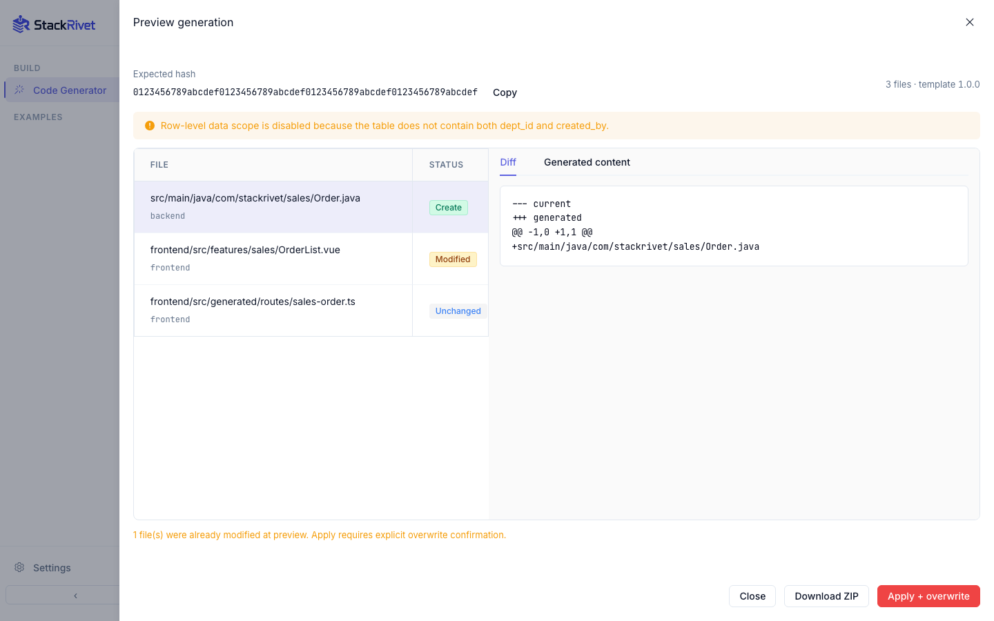Click the '--- current' diff line
This screenshot has height=621, width=994.
[x=541, y=204]
